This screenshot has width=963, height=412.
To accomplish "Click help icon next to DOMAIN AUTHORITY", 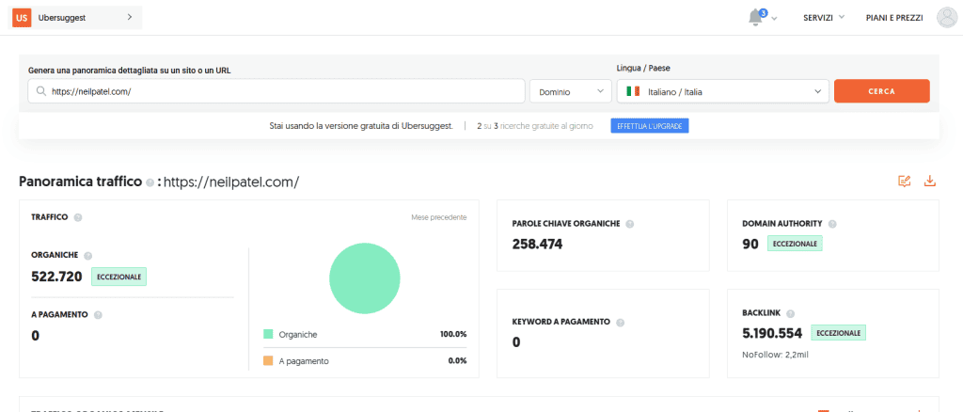I will coord(832,224).
